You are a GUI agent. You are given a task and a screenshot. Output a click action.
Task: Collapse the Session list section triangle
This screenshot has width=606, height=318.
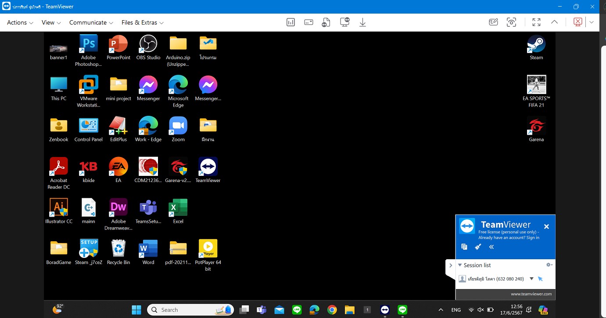tap(460, 265)
